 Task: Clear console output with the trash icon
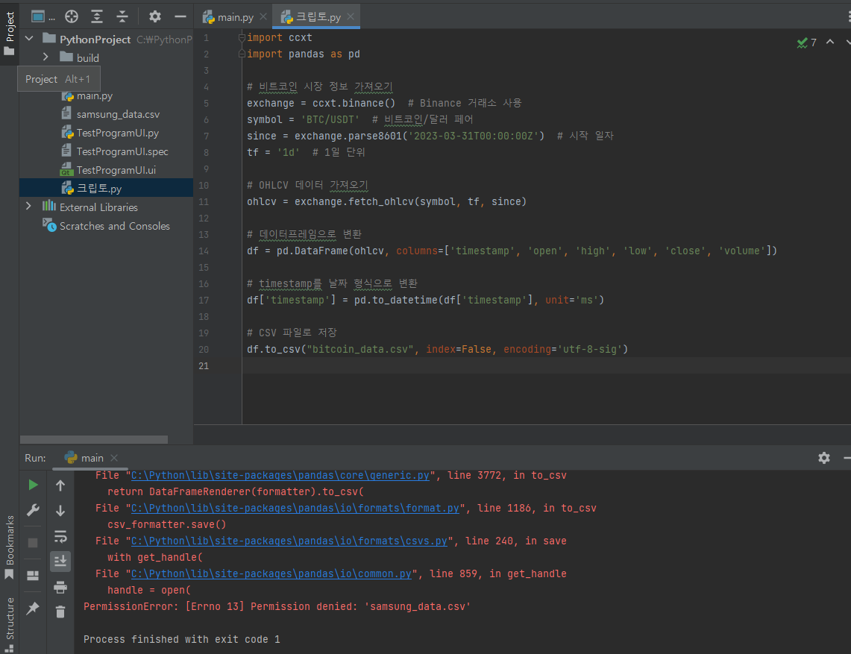pos(60,611)
